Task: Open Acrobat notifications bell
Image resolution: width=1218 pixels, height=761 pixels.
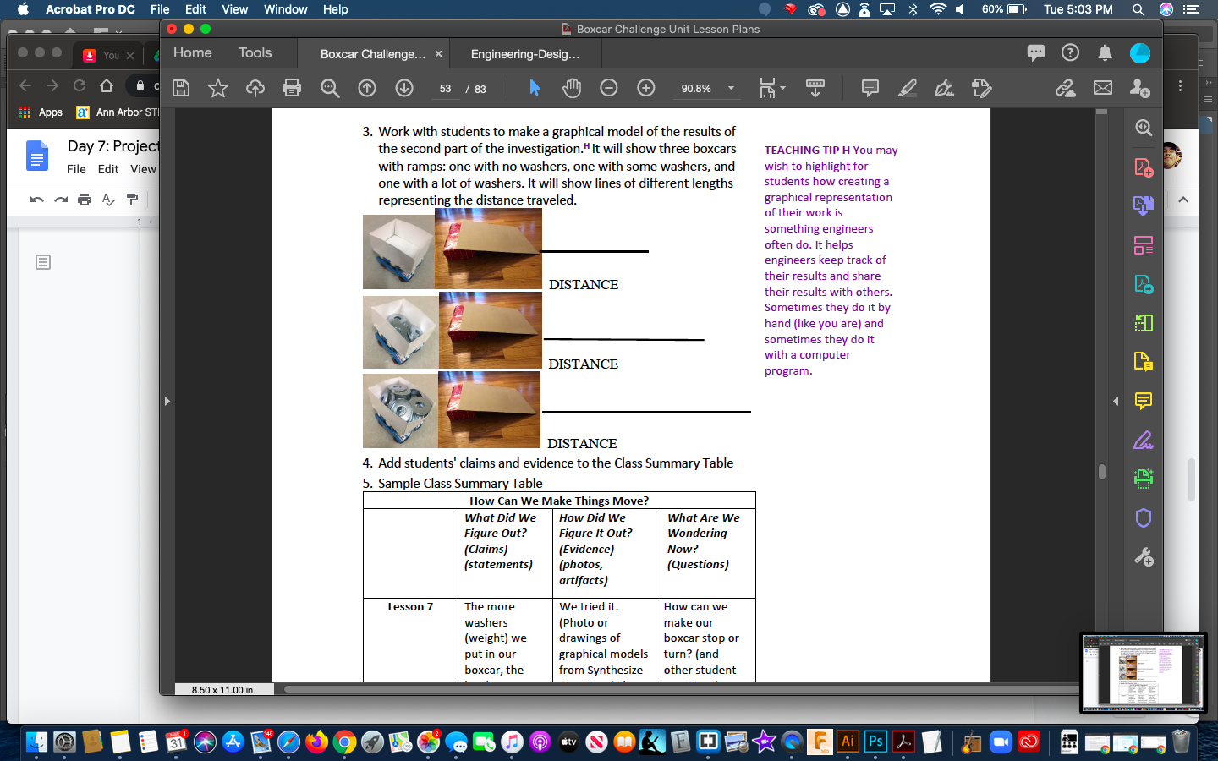Action: pos(1105,52)
